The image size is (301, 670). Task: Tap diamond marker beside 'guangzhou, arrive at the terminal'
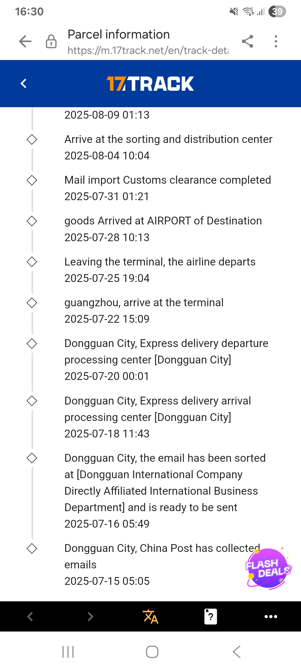32,303
